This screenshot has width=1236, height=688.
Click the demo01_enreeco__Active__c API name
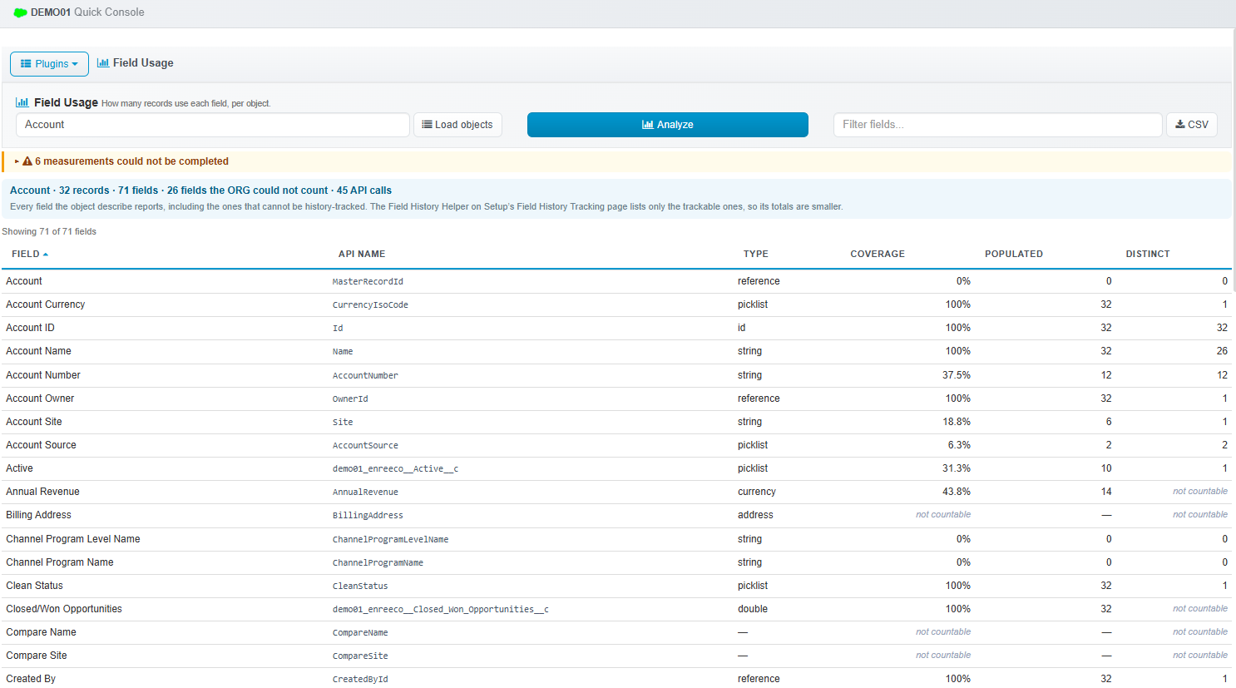click(395, 469)
